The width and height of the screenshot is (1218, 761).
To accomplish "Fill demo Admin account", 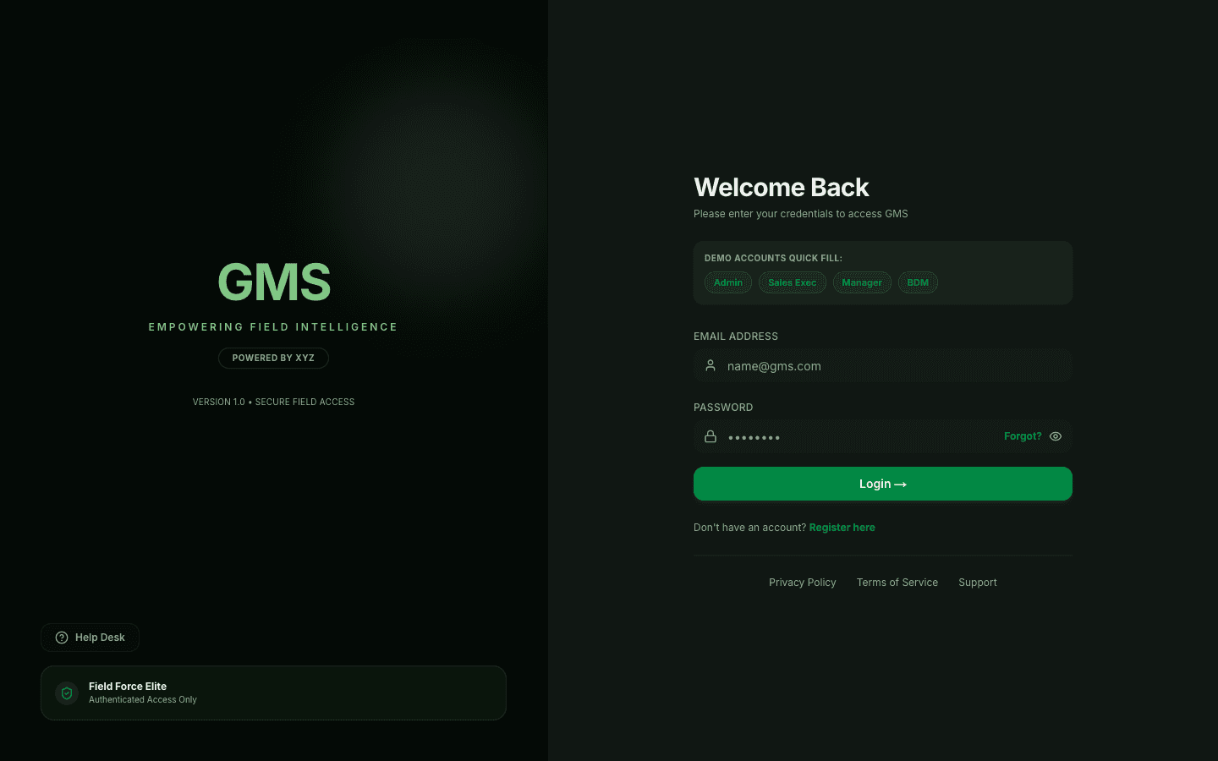I will click(x=728, y=282).
